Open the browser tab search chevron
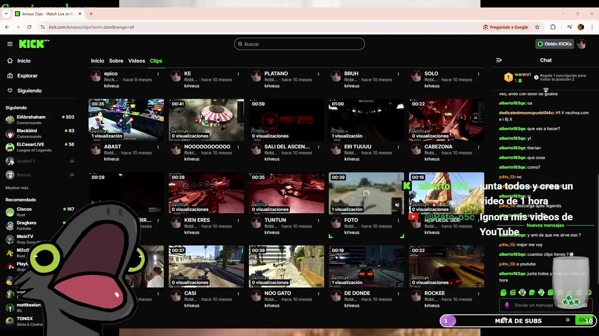The height and width of the screenshot is (336, 599). pyautogui.click(x=6, y=14)
